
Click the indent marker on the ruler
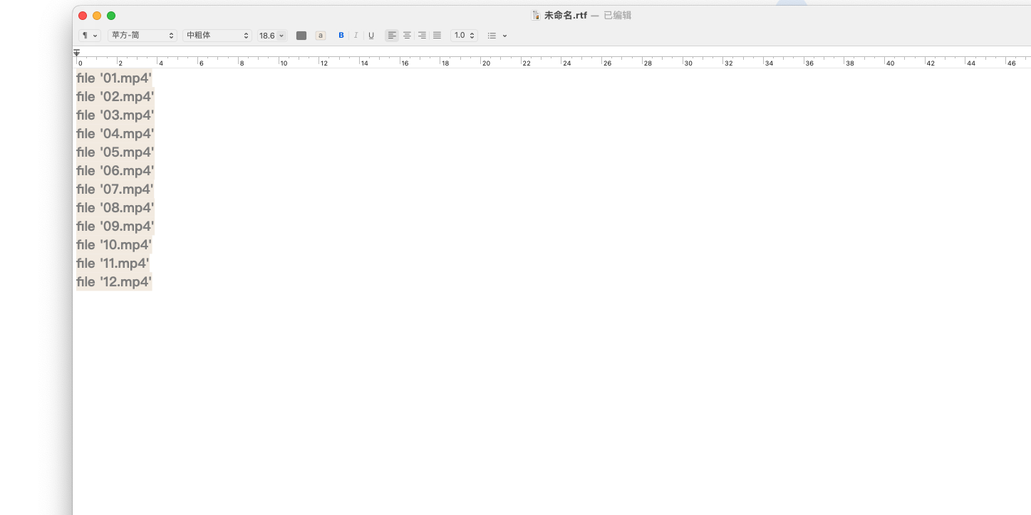coord(77,53)
